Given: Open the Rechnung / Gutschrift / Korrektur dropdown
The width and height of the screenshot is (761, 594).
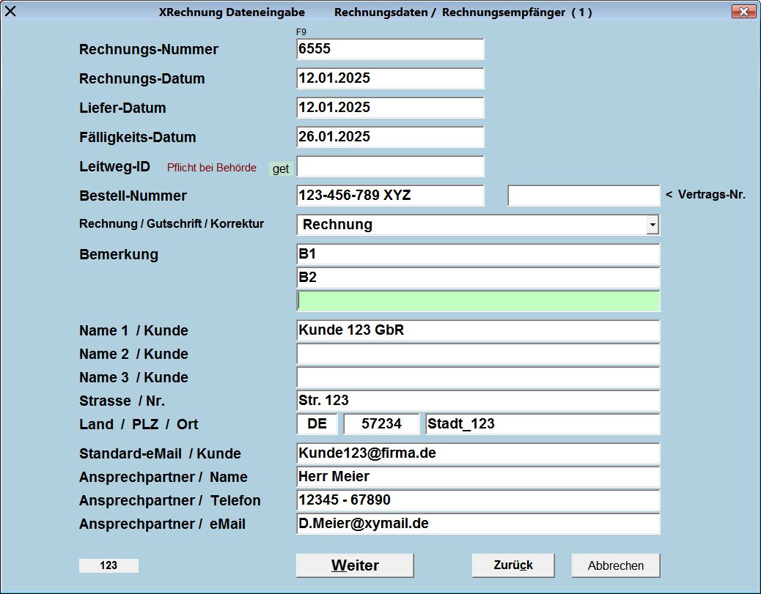Looking at the screenshot, I should pyautogui.click(x=652, y=225).
